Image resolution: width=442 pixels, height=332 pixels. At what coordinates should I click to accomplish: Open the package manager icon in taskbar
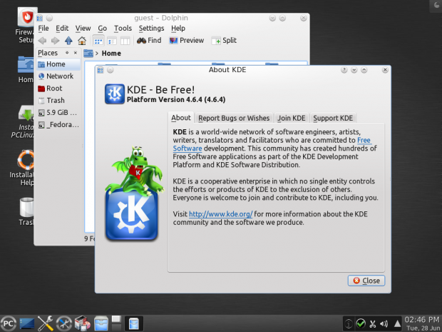click(x=82, y=323)
